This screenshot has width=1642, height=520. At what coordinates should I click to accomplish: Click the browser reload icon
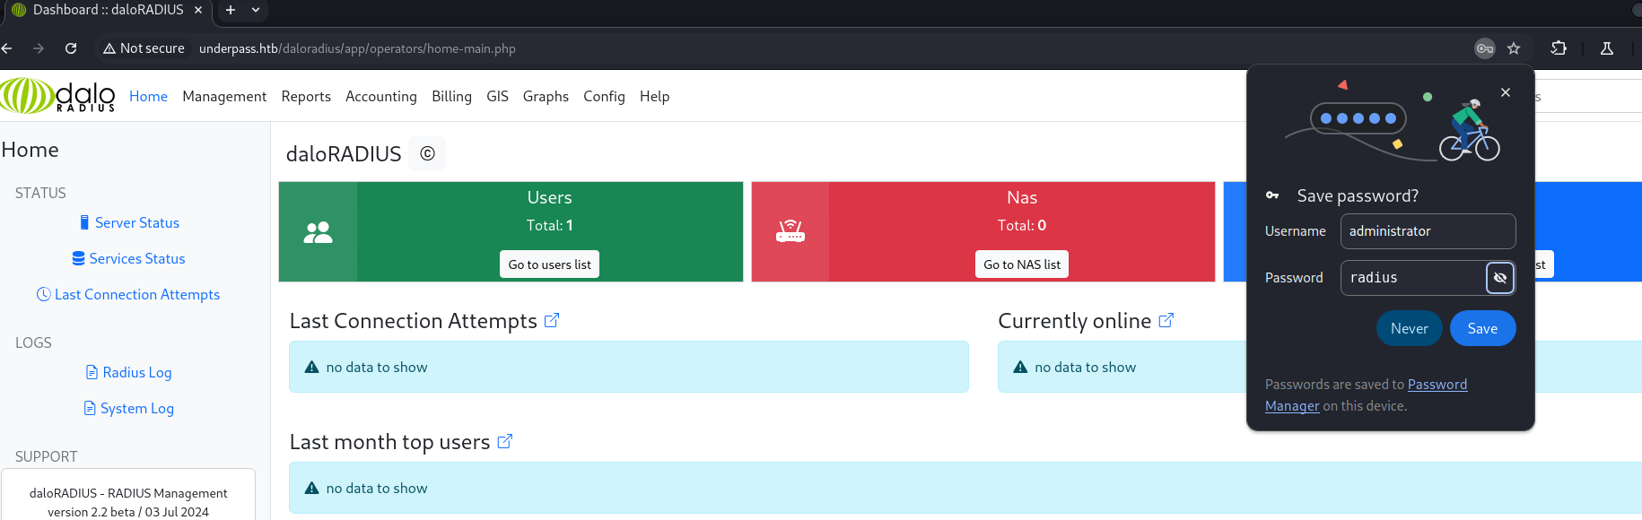(71, 48)
